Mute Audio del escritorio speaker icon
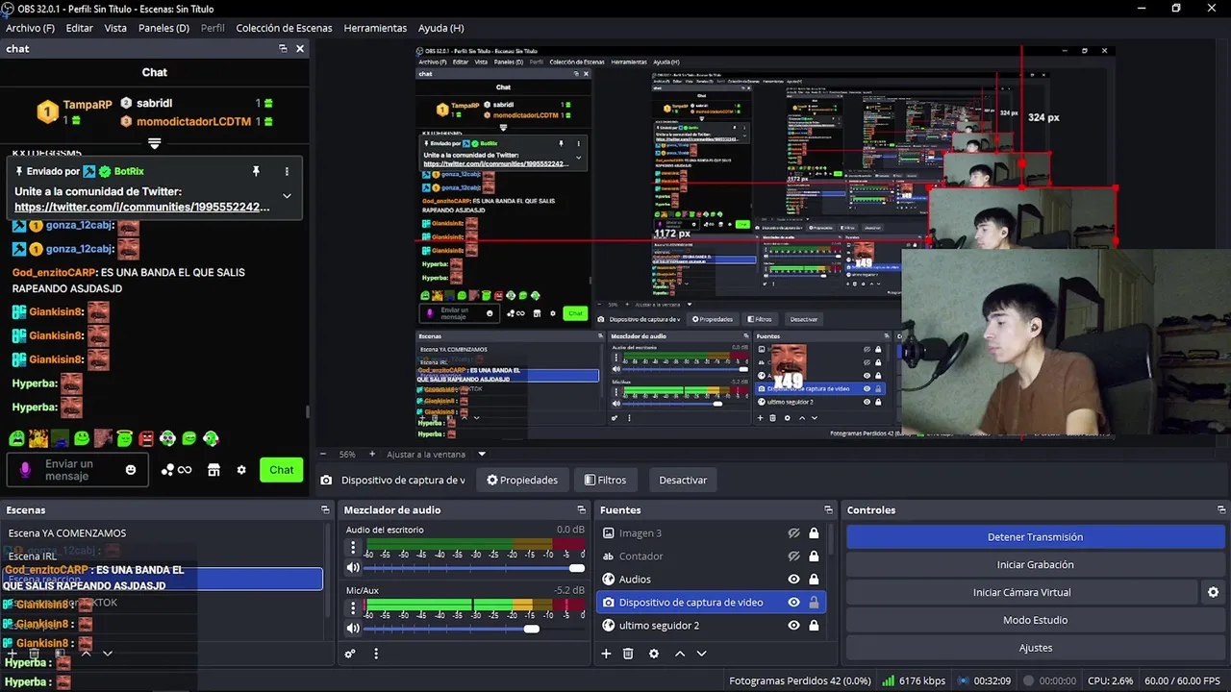1231x692 pixels. point(353,568)
